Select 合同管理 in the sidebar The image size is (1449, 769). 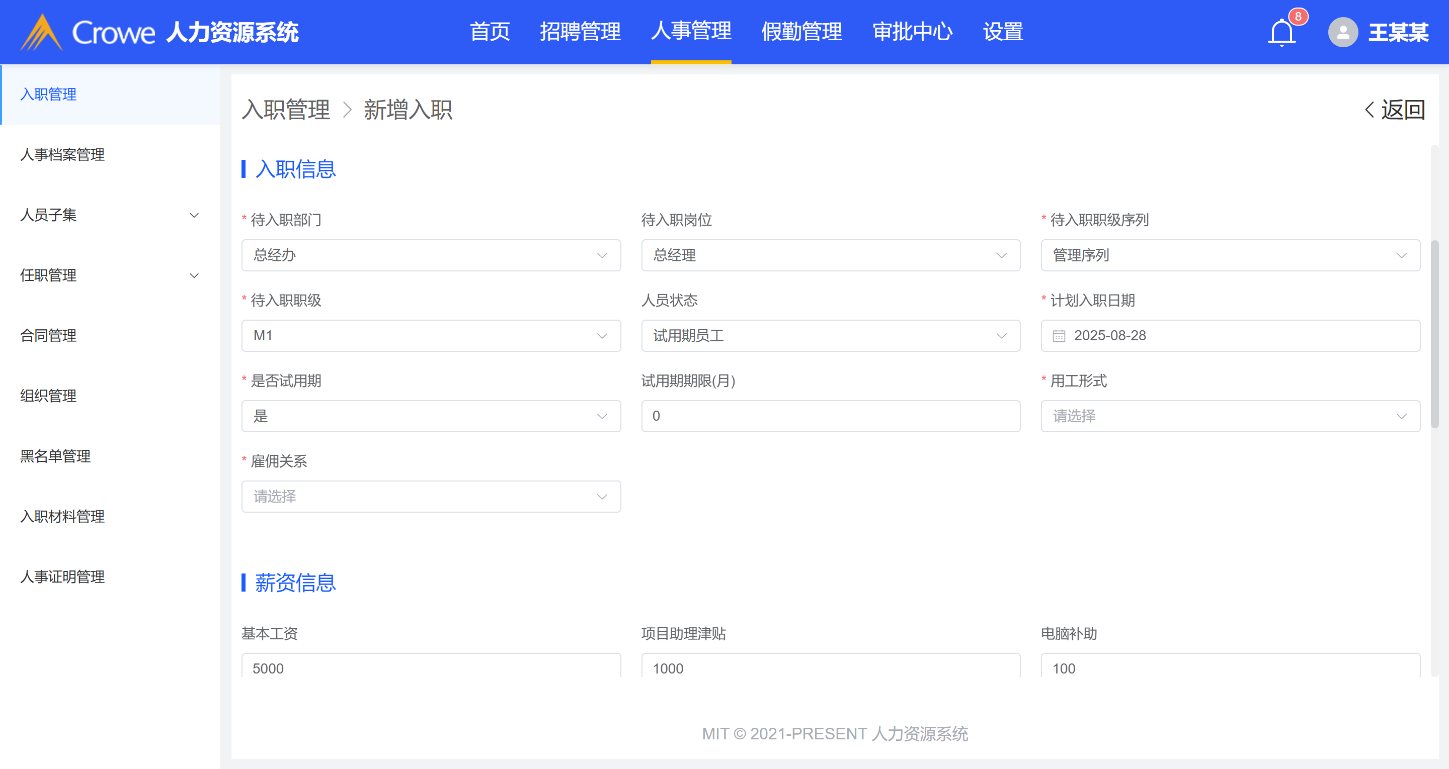[x=48, y=336]
